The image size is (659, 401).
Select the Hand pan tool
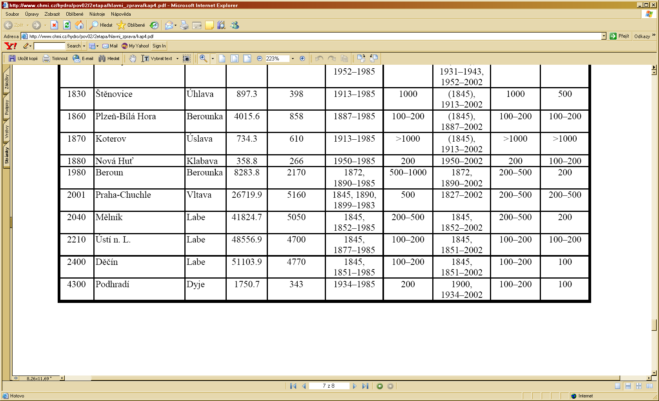point(133,58)
